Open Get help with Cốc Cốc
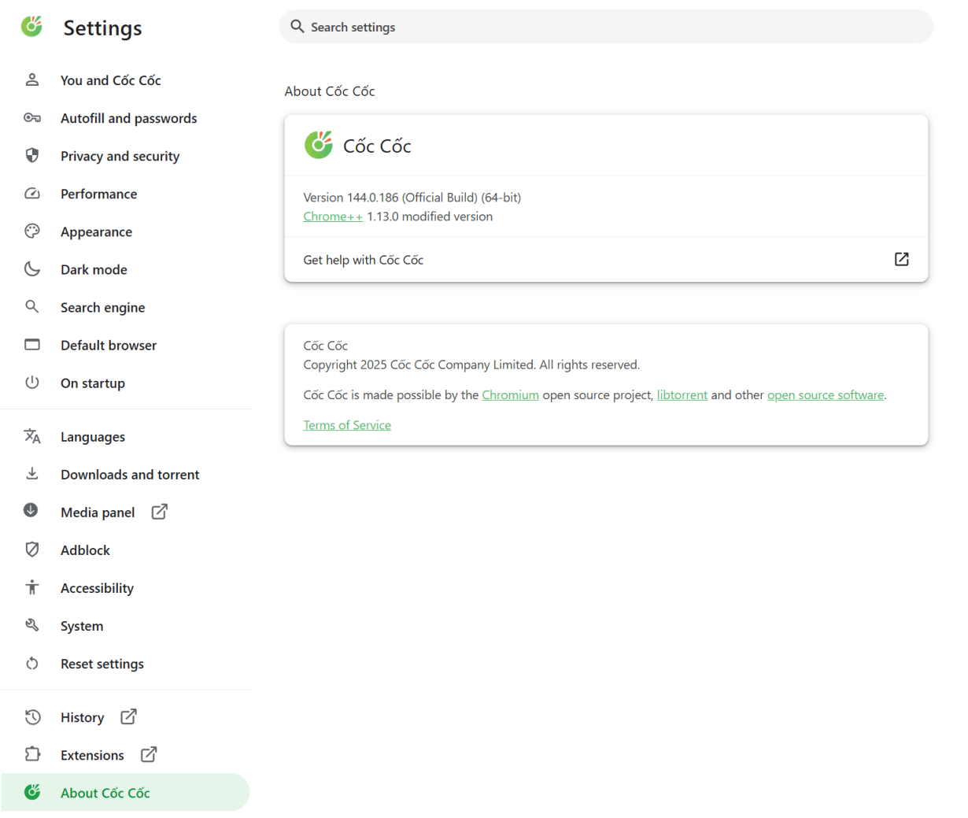The width and height of the screenshot is (968, 818). pyautogui.click(x=606, y=259)
